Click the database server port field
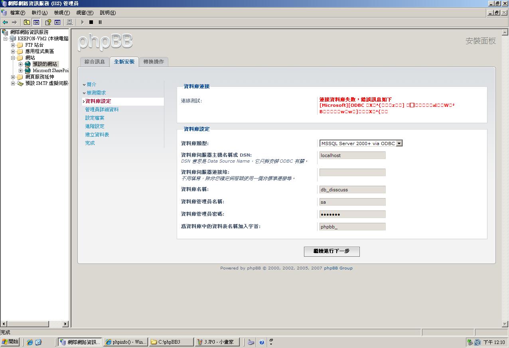 (x=352, y=173)
